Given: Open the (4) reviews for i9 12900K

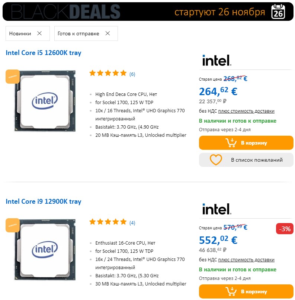Looking at the screenshot, I should 132,223.
